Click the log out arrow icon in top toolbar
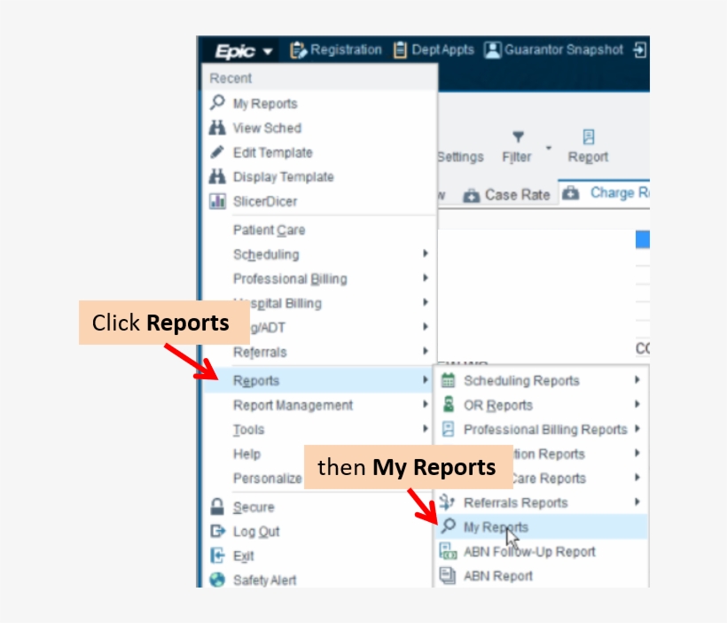This screenshot has height=623, width=727. coord(640,50)
